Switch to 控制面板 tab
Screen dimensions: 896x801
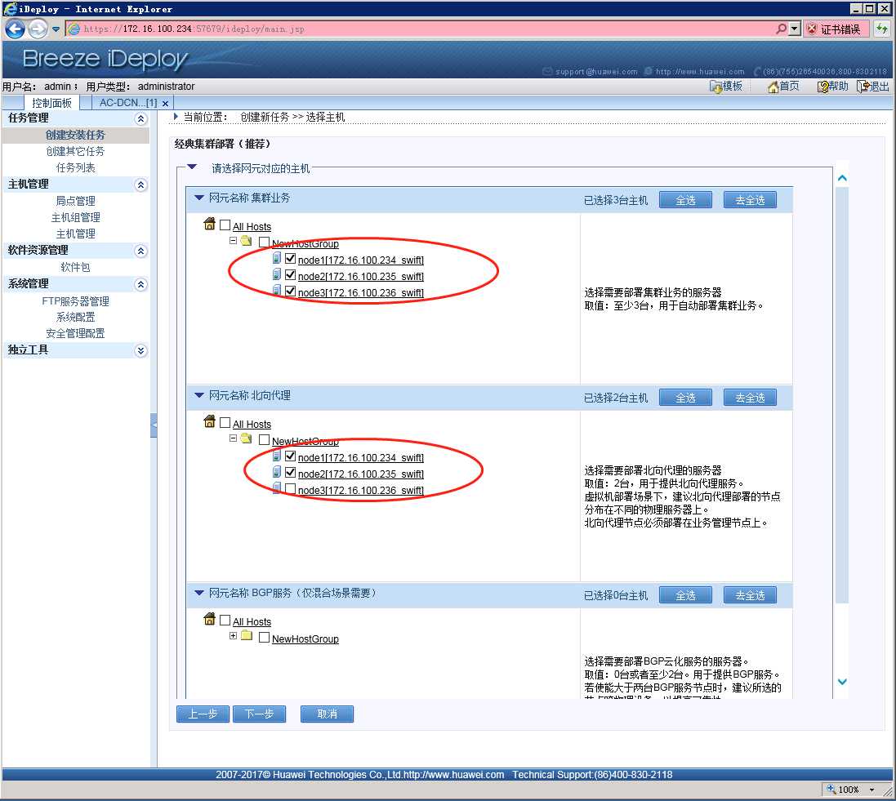point(52,103)
